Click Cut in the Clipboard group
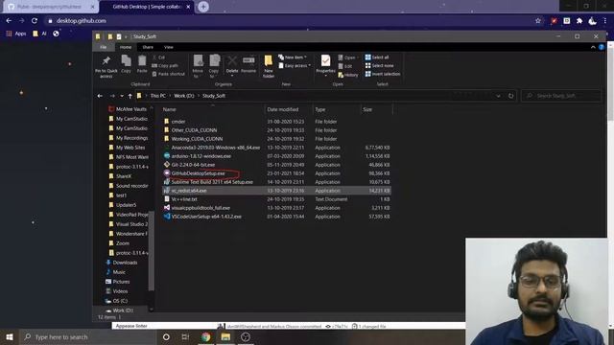Viewport: 614px width, 345px height. (x=158, y=57)
